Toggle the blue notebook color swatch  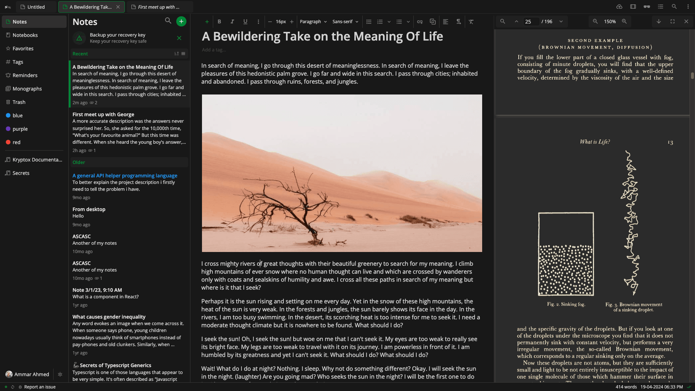[8, 115]
